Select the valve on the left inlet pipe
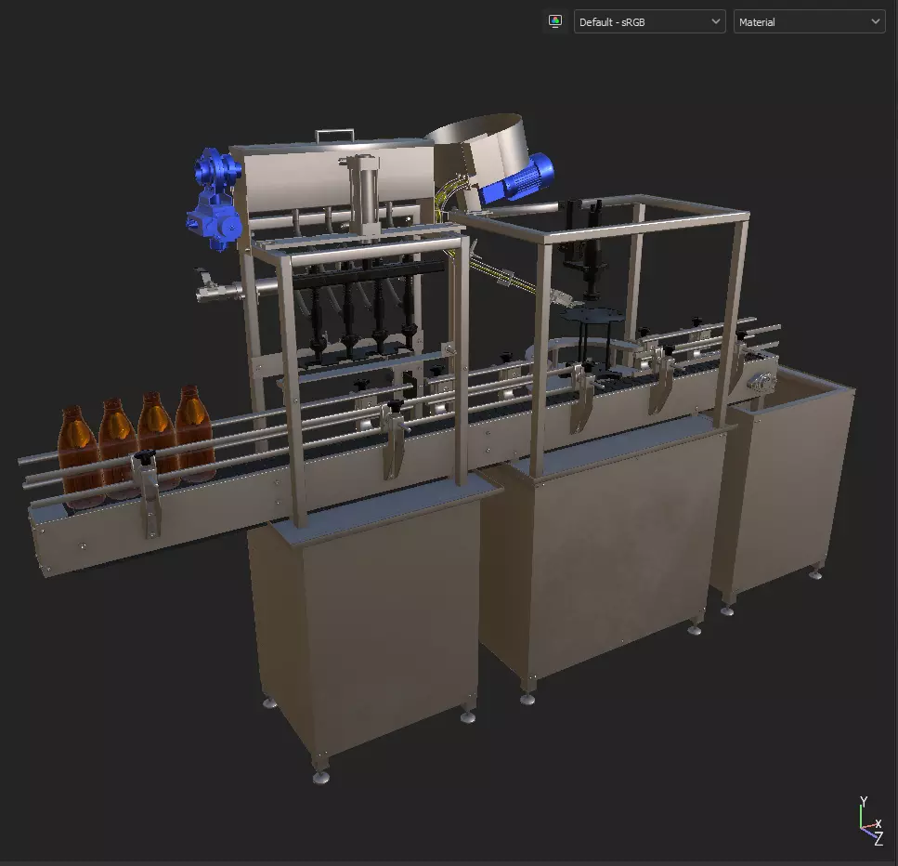Viewport: 898px width, 866px height. pyautogui.click(x=208, y=286)
